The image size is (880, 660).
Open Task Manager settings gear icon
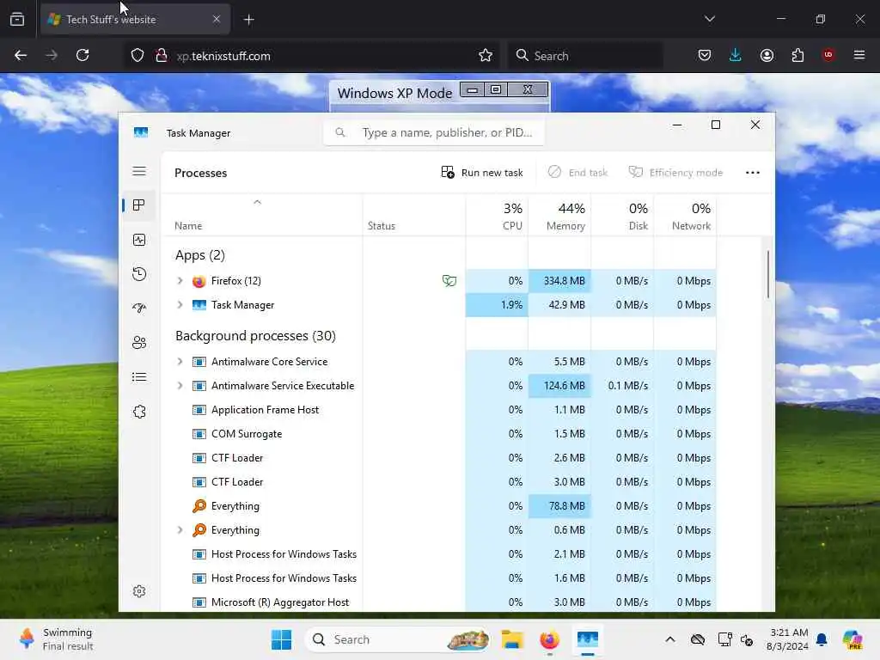click(139, 591)
